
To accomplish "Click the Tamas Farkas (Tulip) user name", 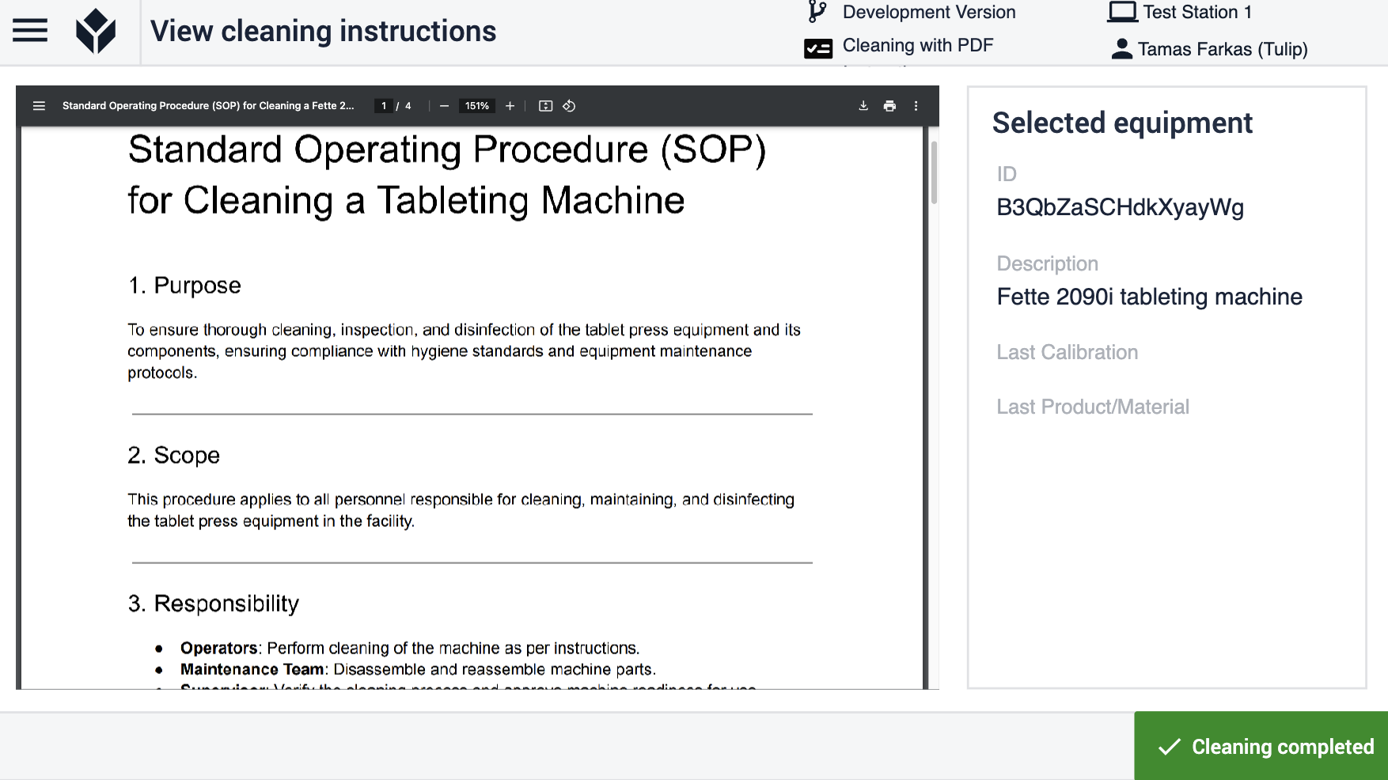I will click(x=1223, y=49).
